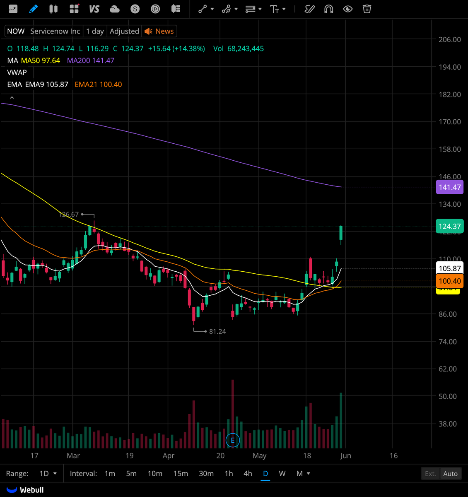468x497 pixels.
Task: Click the 1 day interval label
Action: (x=95, y=31)
